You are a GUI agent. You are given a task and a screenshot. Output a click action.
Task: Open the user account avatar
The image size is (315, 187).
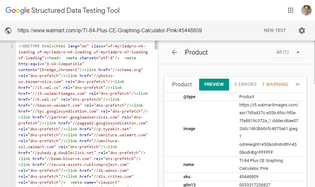pos(306,10)
